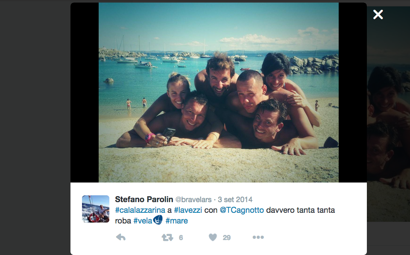This screenshot has width=410, height=255.
Task: Open Stefano Parolin's profile picture
Action: (x=96, y=209)
